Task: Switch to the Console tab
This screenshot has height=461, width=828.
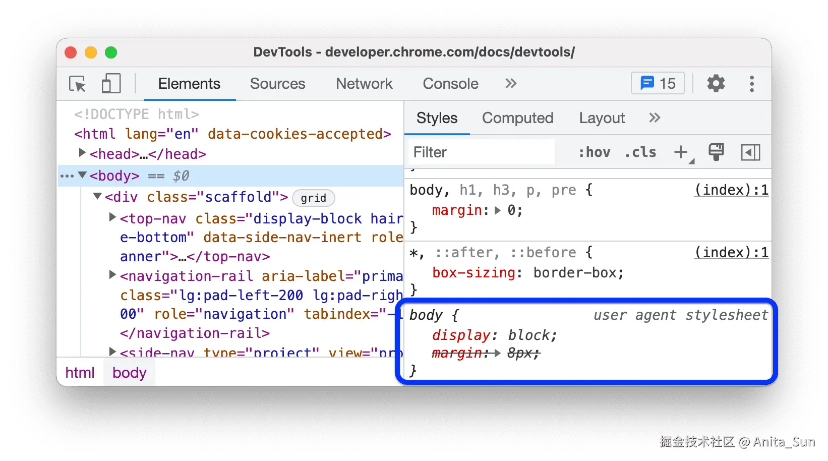Action: tap(450, 84)
